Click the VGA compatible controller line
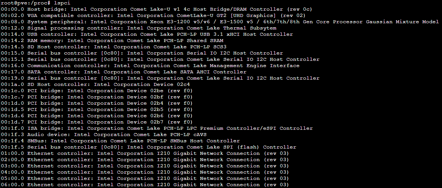The height and width of the screenshot is (188, 442). pyautogui.click(x=153, y=15)
